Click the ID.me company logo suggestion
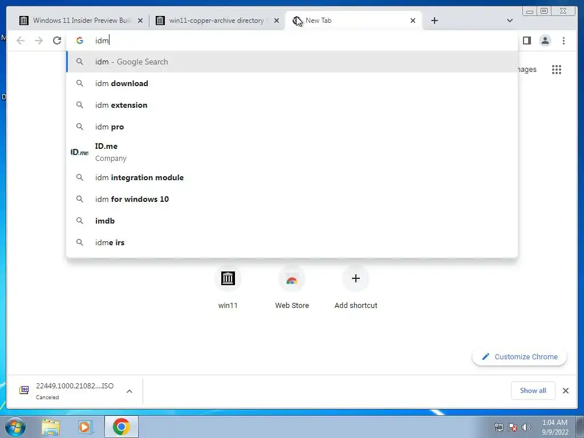 coord(80,152)
